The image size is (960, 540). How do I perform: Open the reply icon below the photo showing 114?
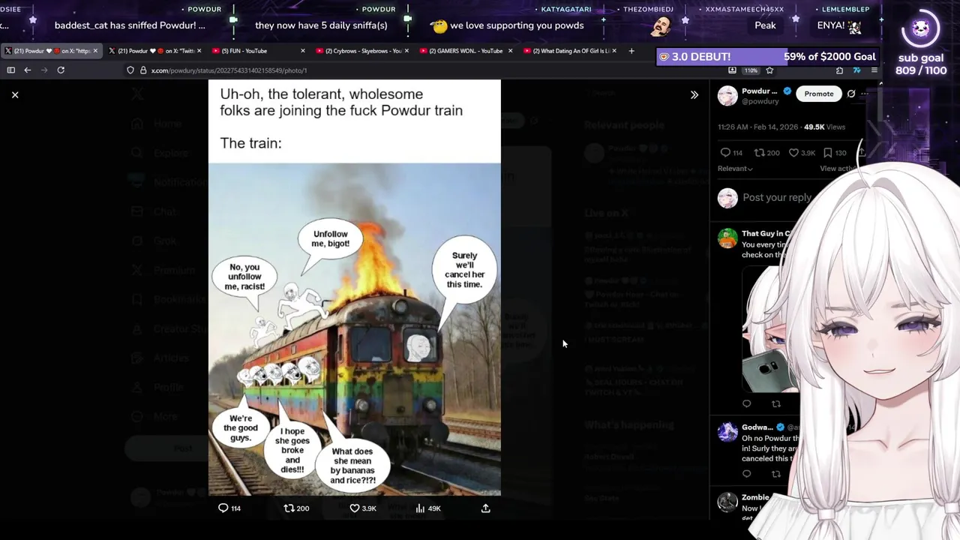click(223, 508)
